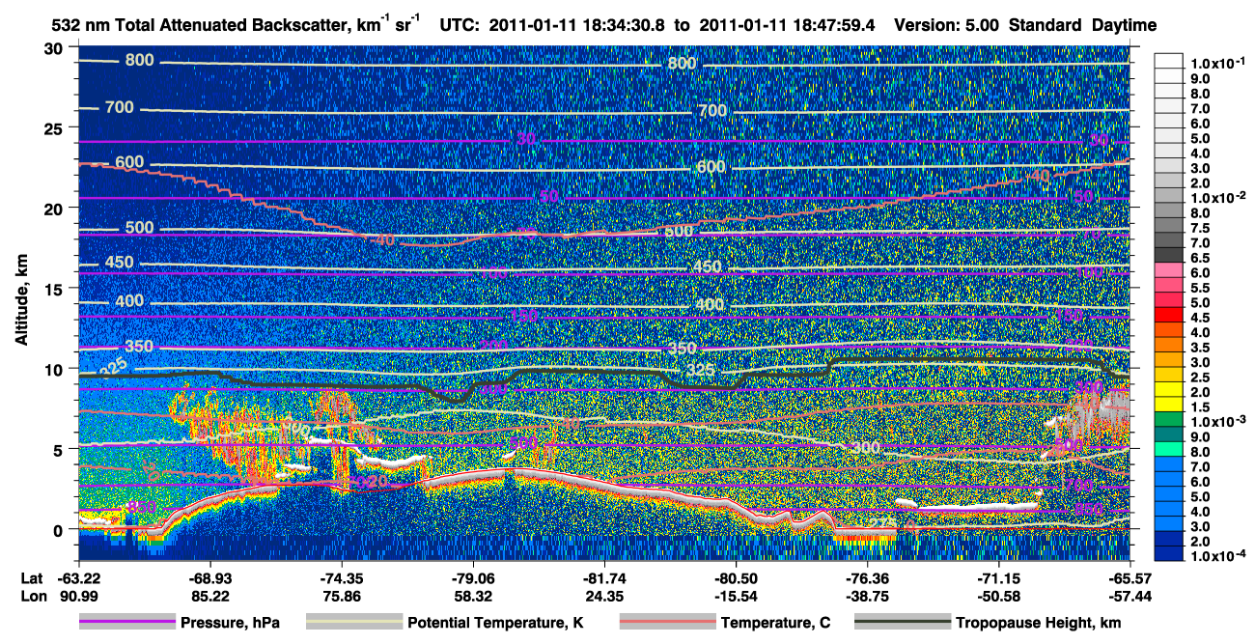Click the 'Pressure, hPa' legend label
The image size is (1255, 644).
tap(230, 624)
